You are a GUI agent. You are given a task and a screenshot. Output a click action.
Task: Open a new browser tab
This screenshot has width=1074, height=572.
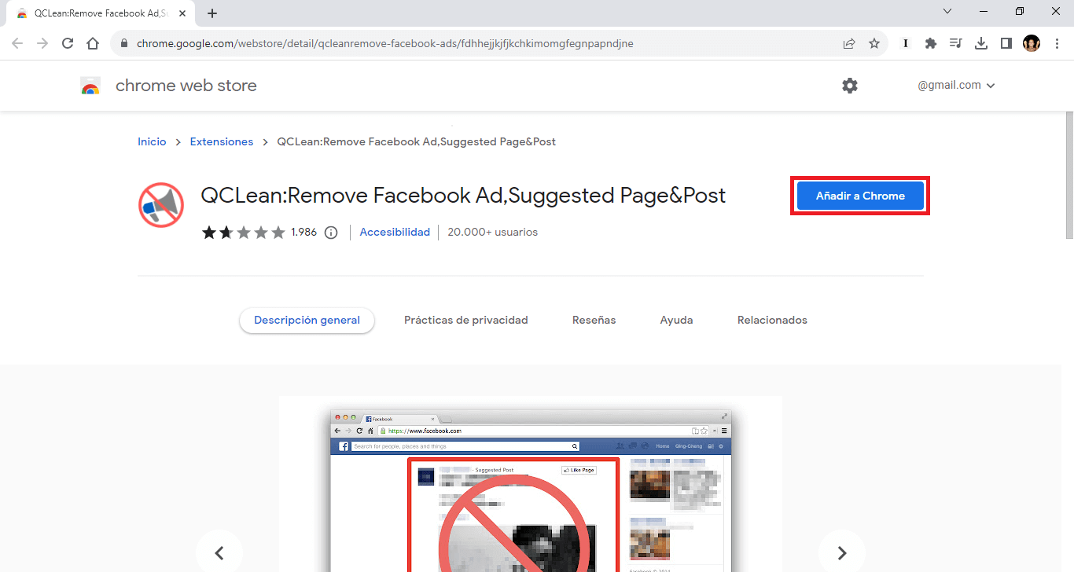pos(212,13)
